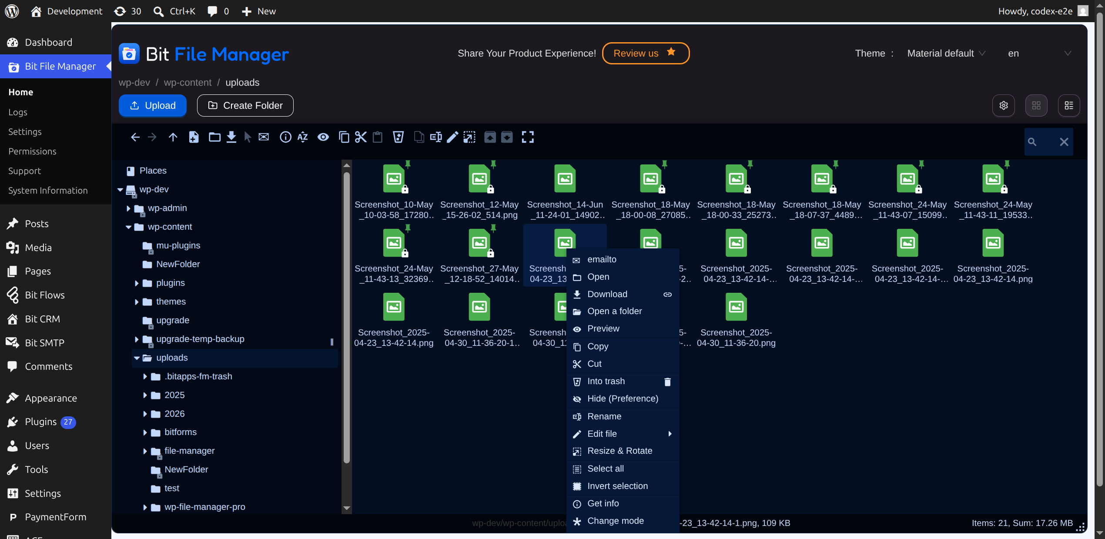Open Logs in the sidebar
The image size is (1105, 539).
pyautogui.click(x=18, y=112)
